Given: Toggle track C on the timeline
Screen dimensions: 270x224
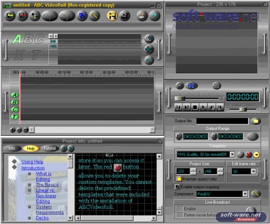Looking at the screenshot, I should point(14,109).
